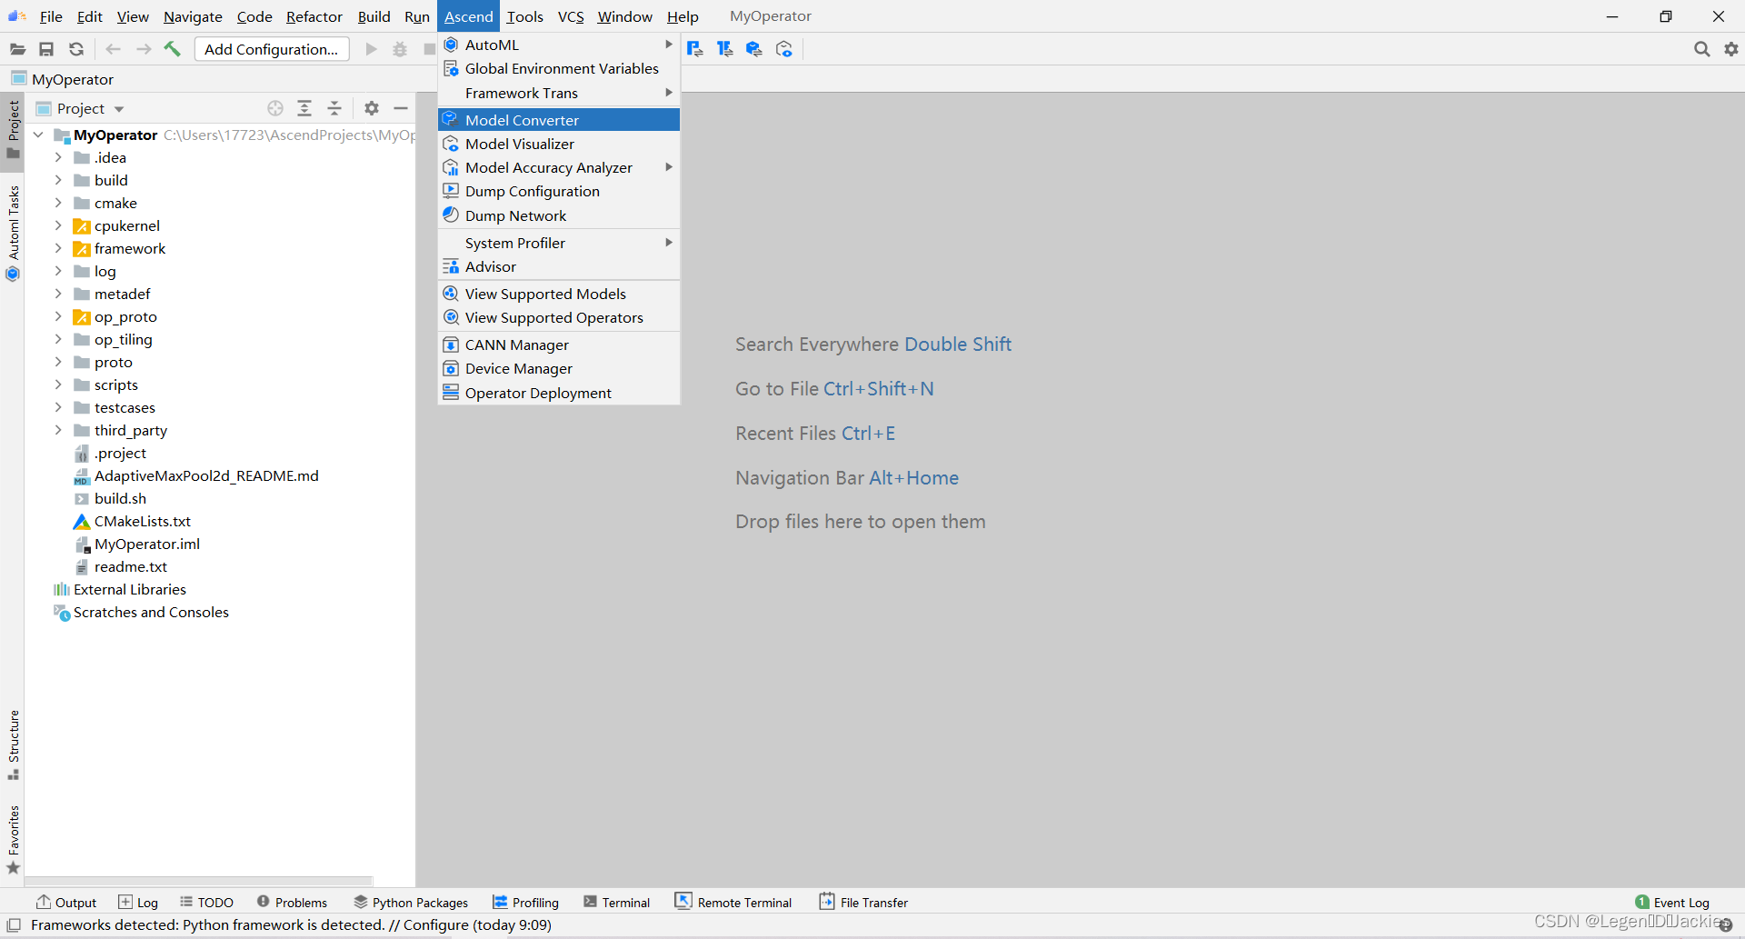Expand the testcases folder
The image size is (1745, 939).
[58, 407]
